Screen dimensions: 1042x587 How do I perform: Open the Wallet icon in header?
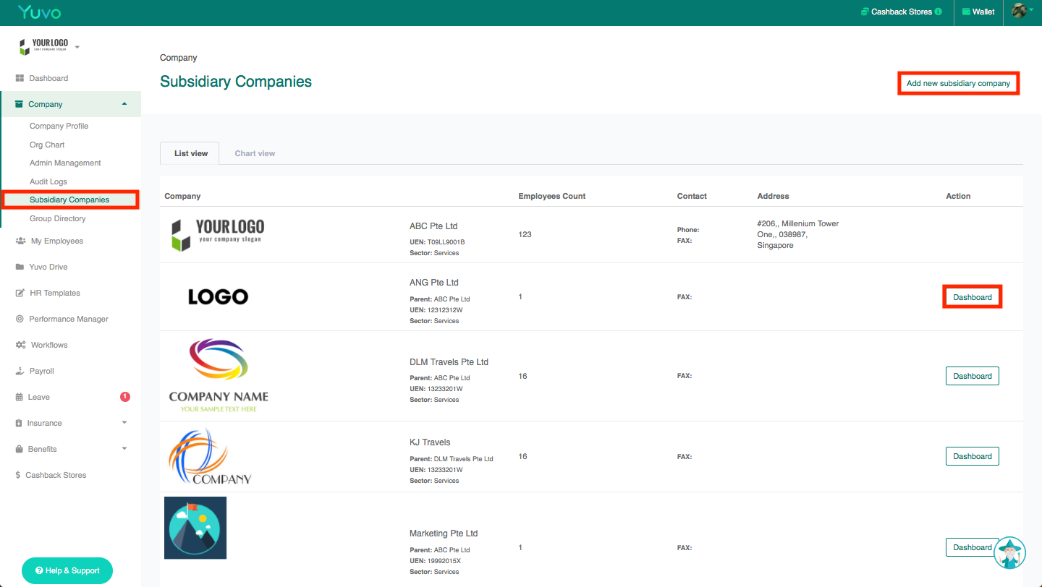pyautogui.click(x=966, y=12)
